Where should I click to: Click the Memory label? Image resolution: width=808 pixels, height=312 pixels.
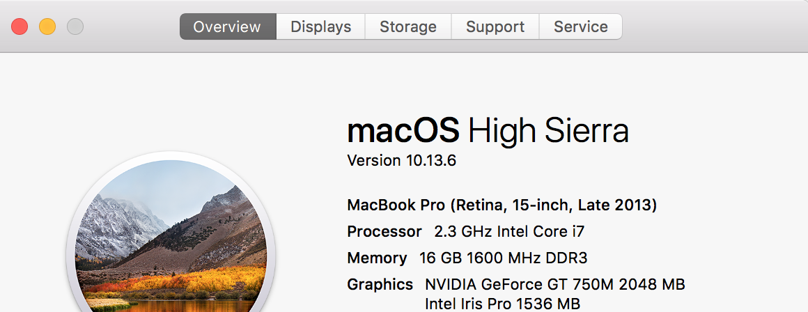(x=377, y=258)
